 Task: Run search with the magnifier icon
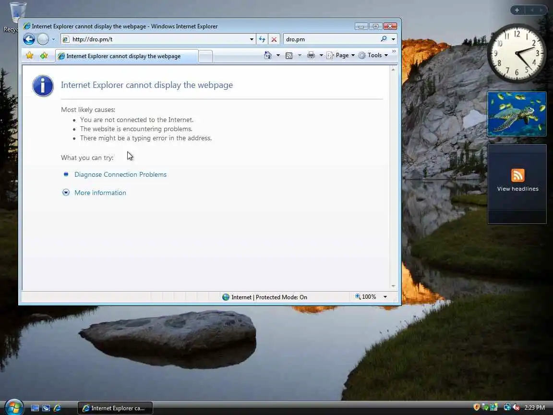click(x=384, y=39)
